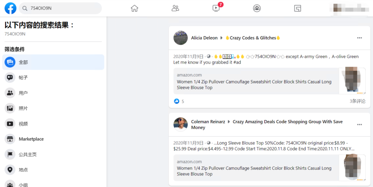This screenshot has width=373, height=187.
Task: Open product thumbnail in Alicia Deleon's post
Action: click(x=352, y=81)
